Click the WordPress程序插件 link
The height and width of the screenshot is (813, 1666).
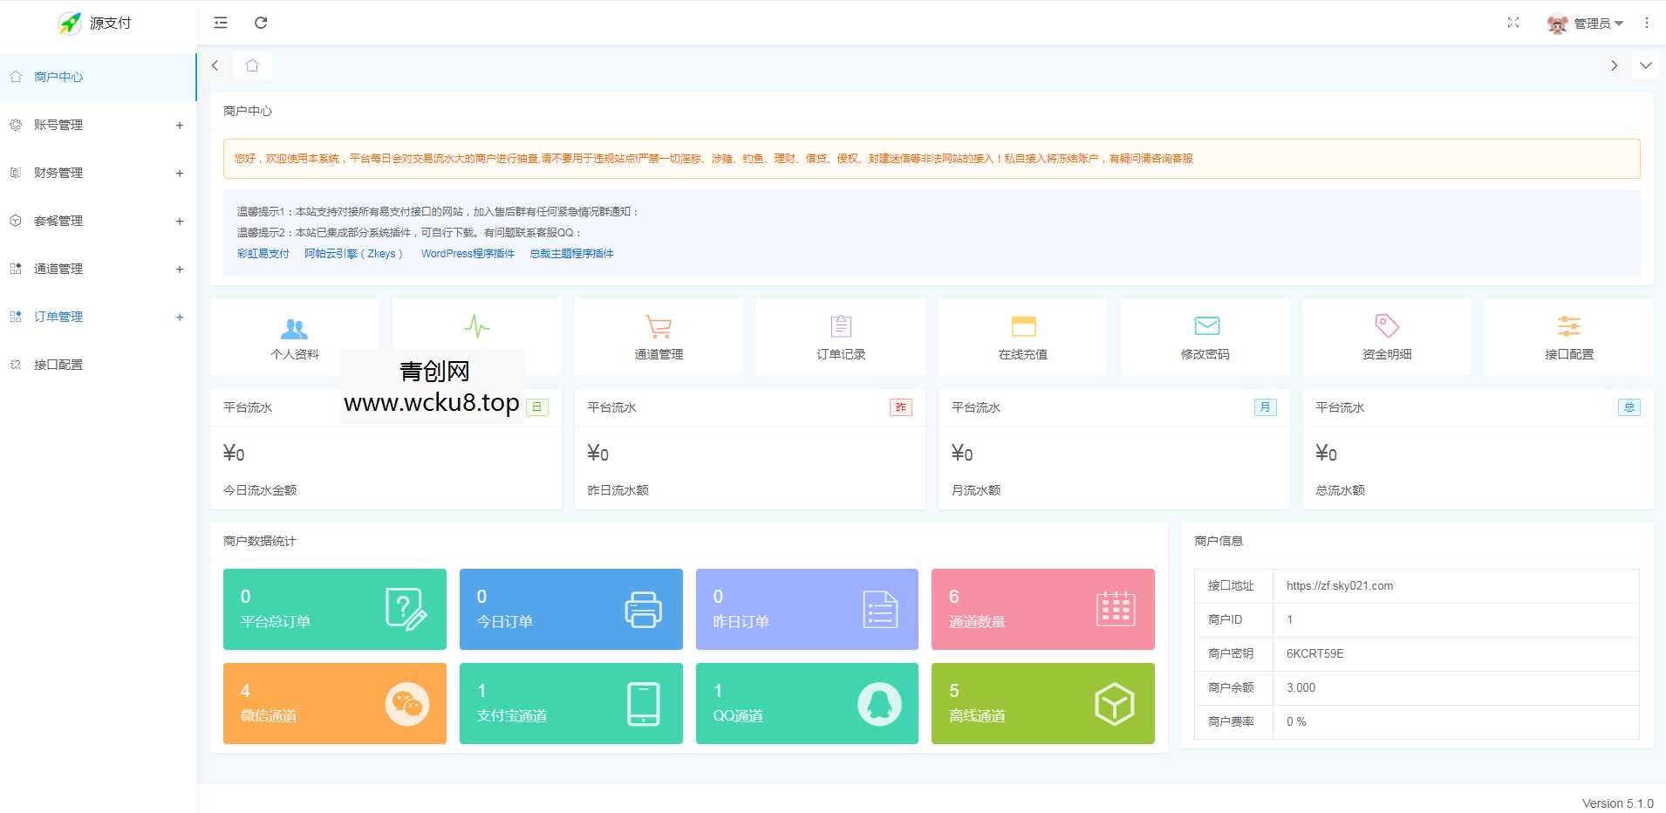(467, 253)
